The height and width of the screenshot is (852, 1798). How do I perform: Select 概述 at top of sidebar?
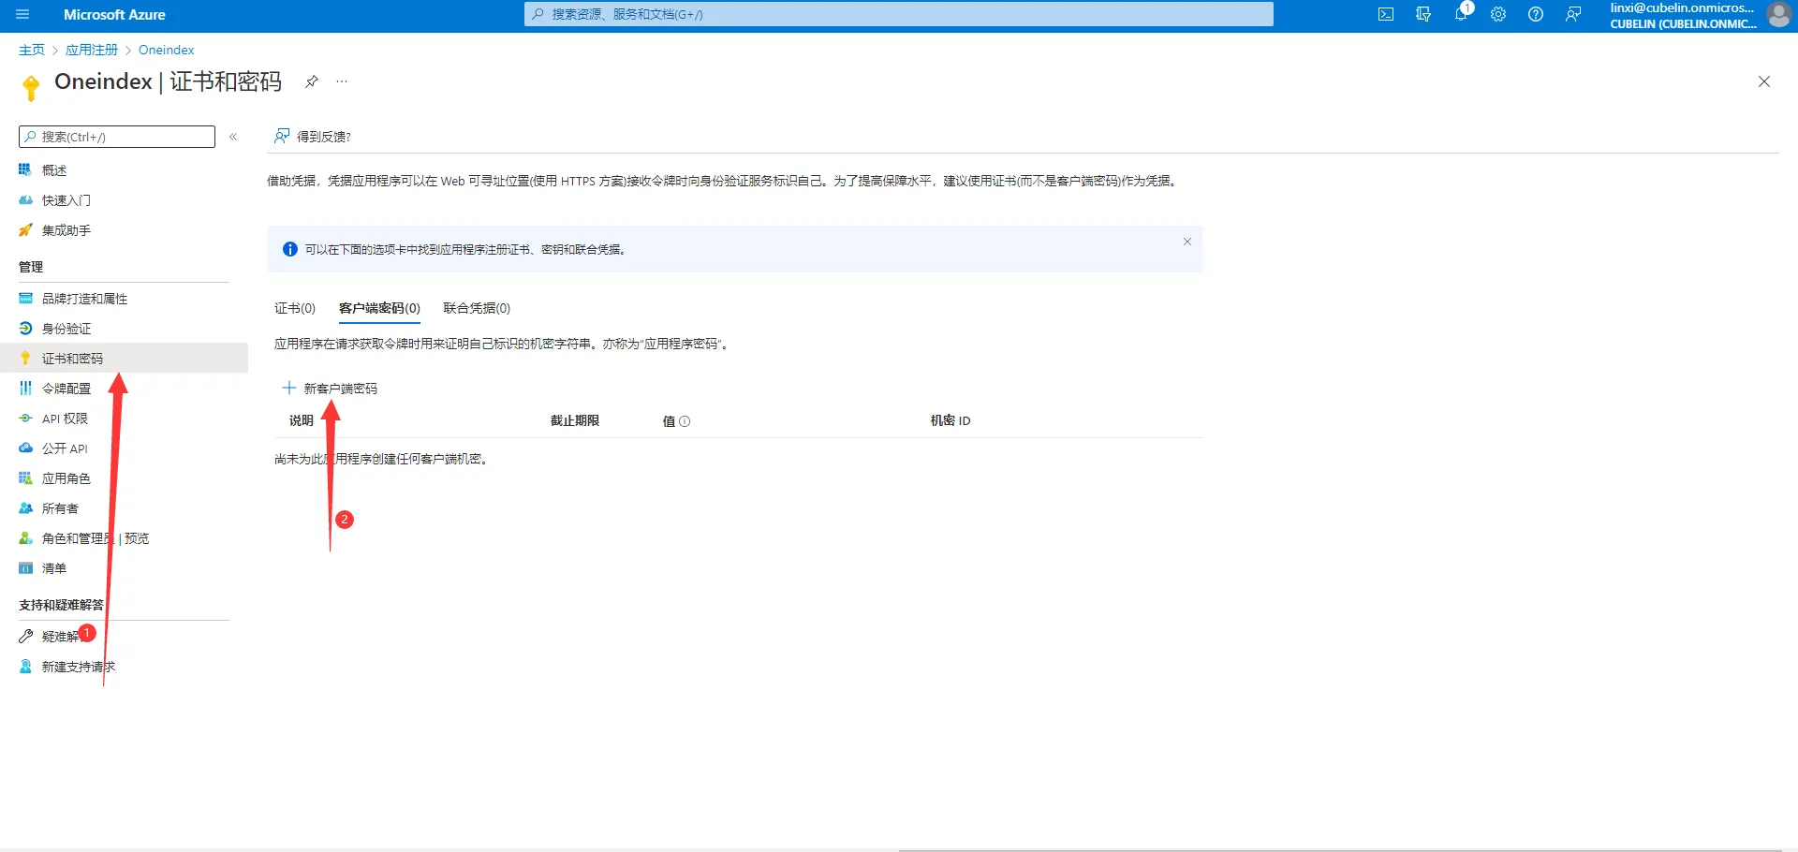pos(53,169)
